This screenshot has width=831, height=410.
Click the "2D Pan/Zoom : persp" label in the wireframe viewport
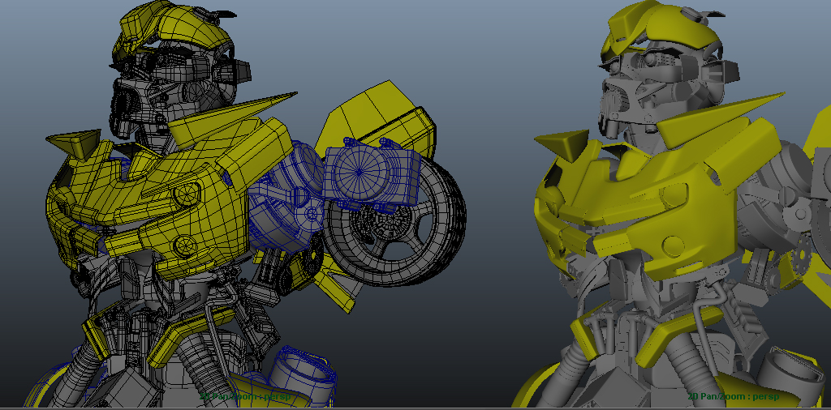[x=245, y=396]
